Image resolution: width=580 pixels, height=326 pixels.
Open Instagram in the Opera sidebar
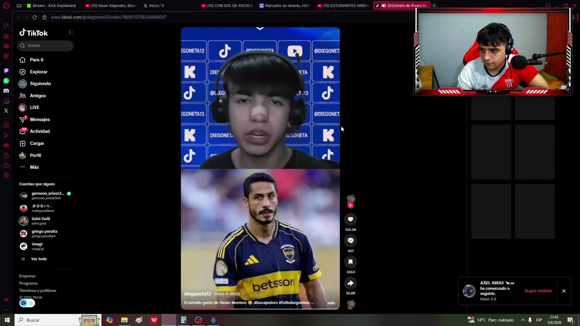pyautogui.click(x=6, y=101)
